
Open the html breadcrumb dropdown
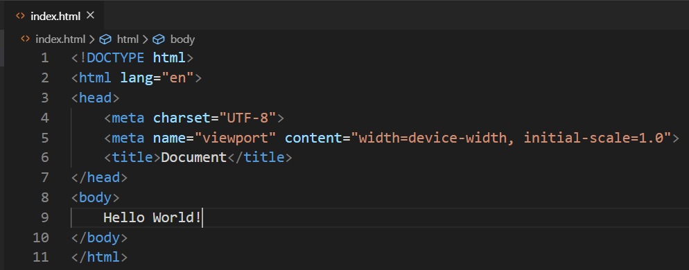[128, 39]
